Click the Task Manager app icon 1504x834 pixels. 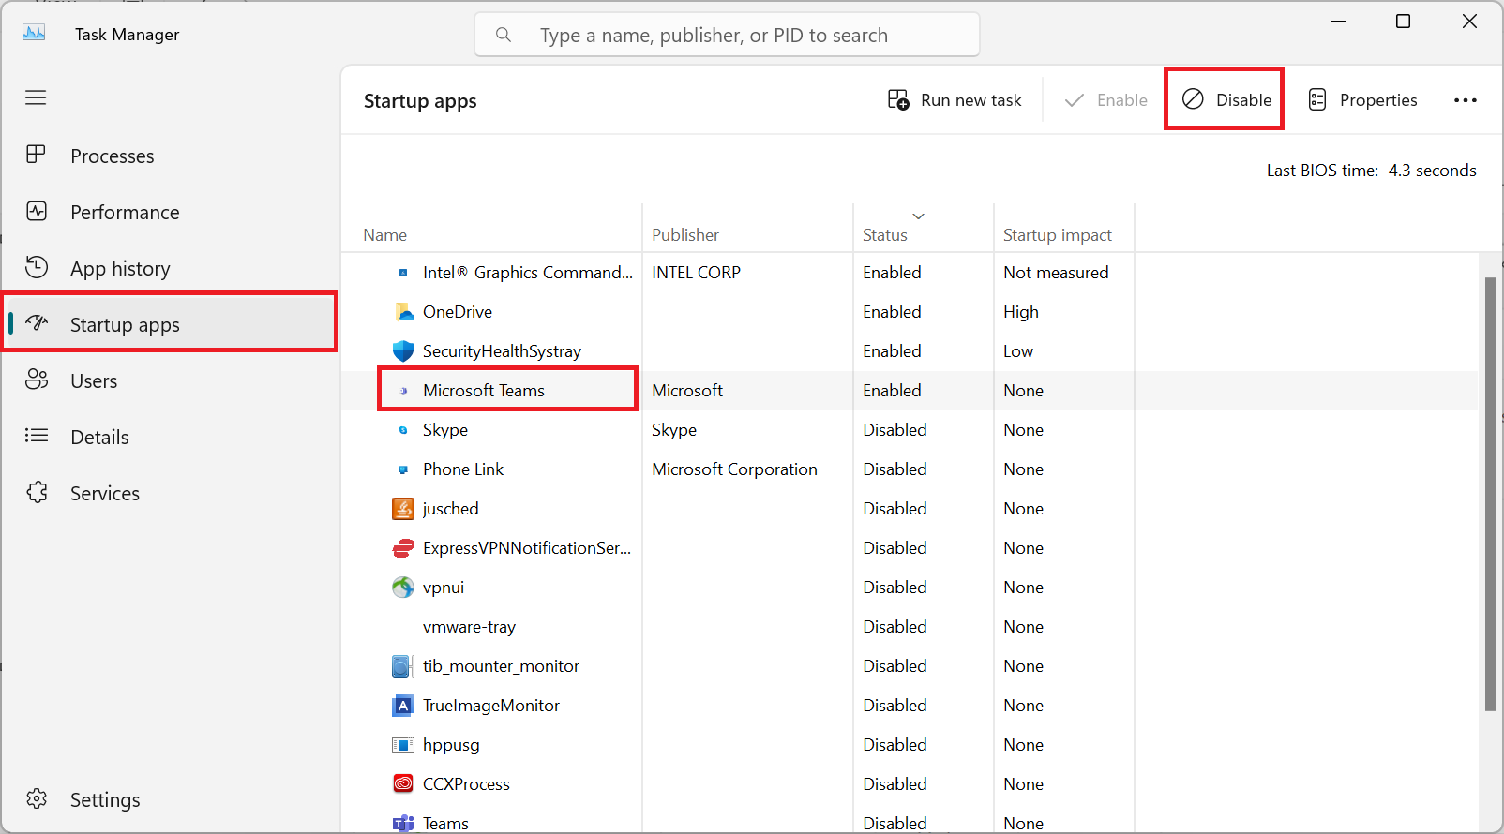[x=34, y=33]
